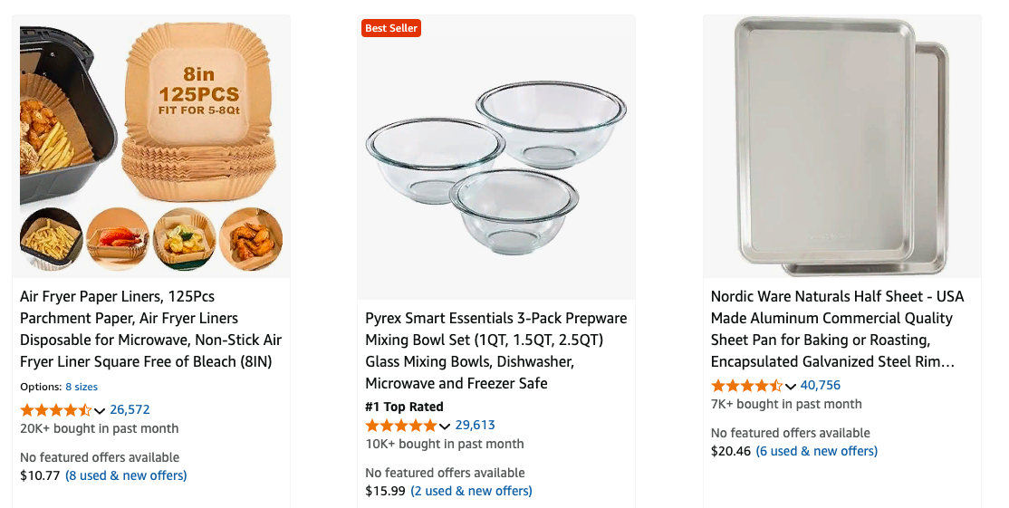Open 8 used & new offers link

(126, 475)
